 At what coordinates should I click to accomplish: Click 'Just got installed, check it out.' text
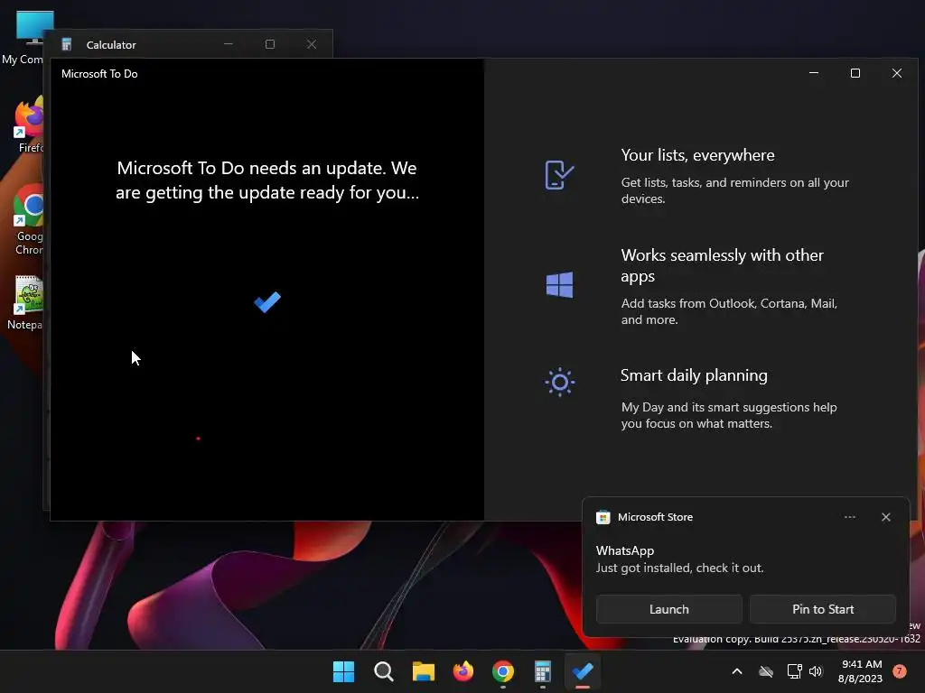[x=679, y=568]
